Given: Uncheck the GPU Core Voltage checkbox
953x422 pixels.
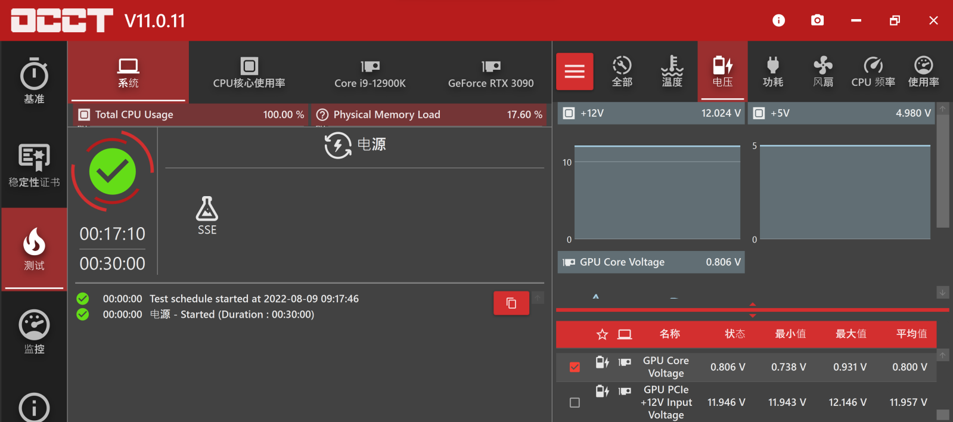Looking at the screenshot, I should 575,367.
